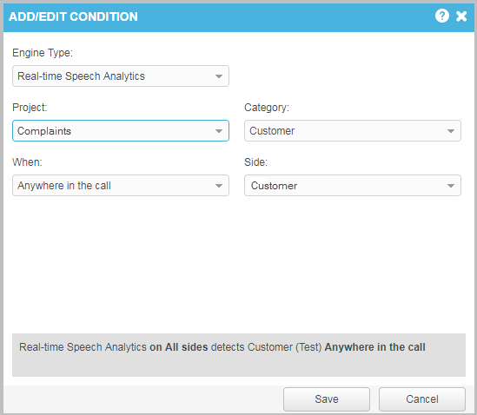Click the When label

[27, 162]
